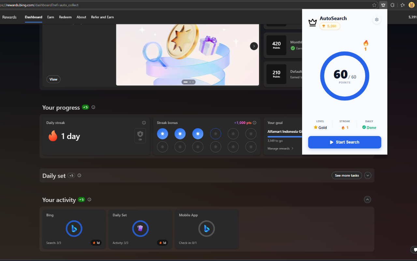Click the first filled streak bonus star
The width and height of the screenshot is (417, 261).
[163, 134]
